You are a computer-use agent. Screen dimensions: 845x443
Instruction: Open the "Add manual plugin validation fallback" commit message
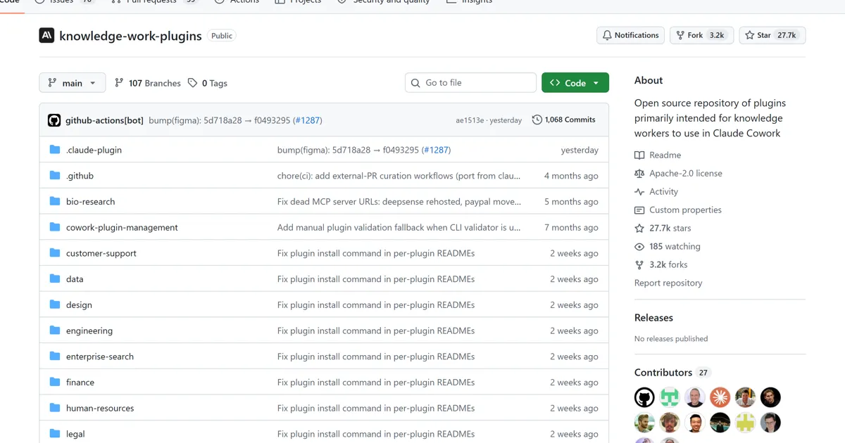point(399,228)
